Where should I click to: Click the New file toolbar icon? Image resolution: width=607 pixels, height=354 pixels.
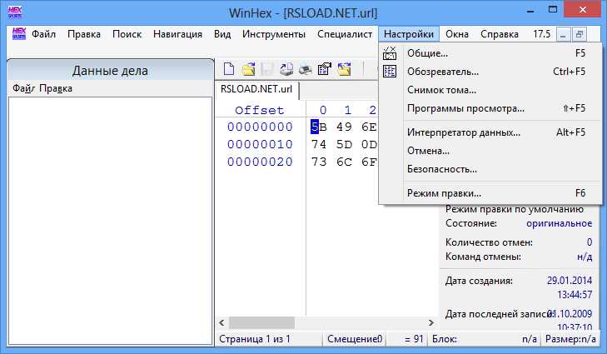[229, 69]
